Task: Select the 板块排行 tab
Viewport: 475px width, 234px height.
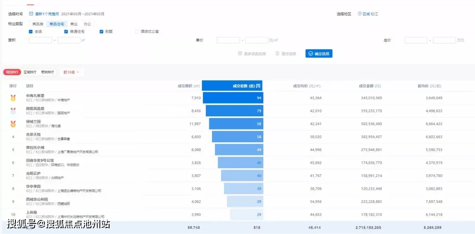Action: [47, 72]
